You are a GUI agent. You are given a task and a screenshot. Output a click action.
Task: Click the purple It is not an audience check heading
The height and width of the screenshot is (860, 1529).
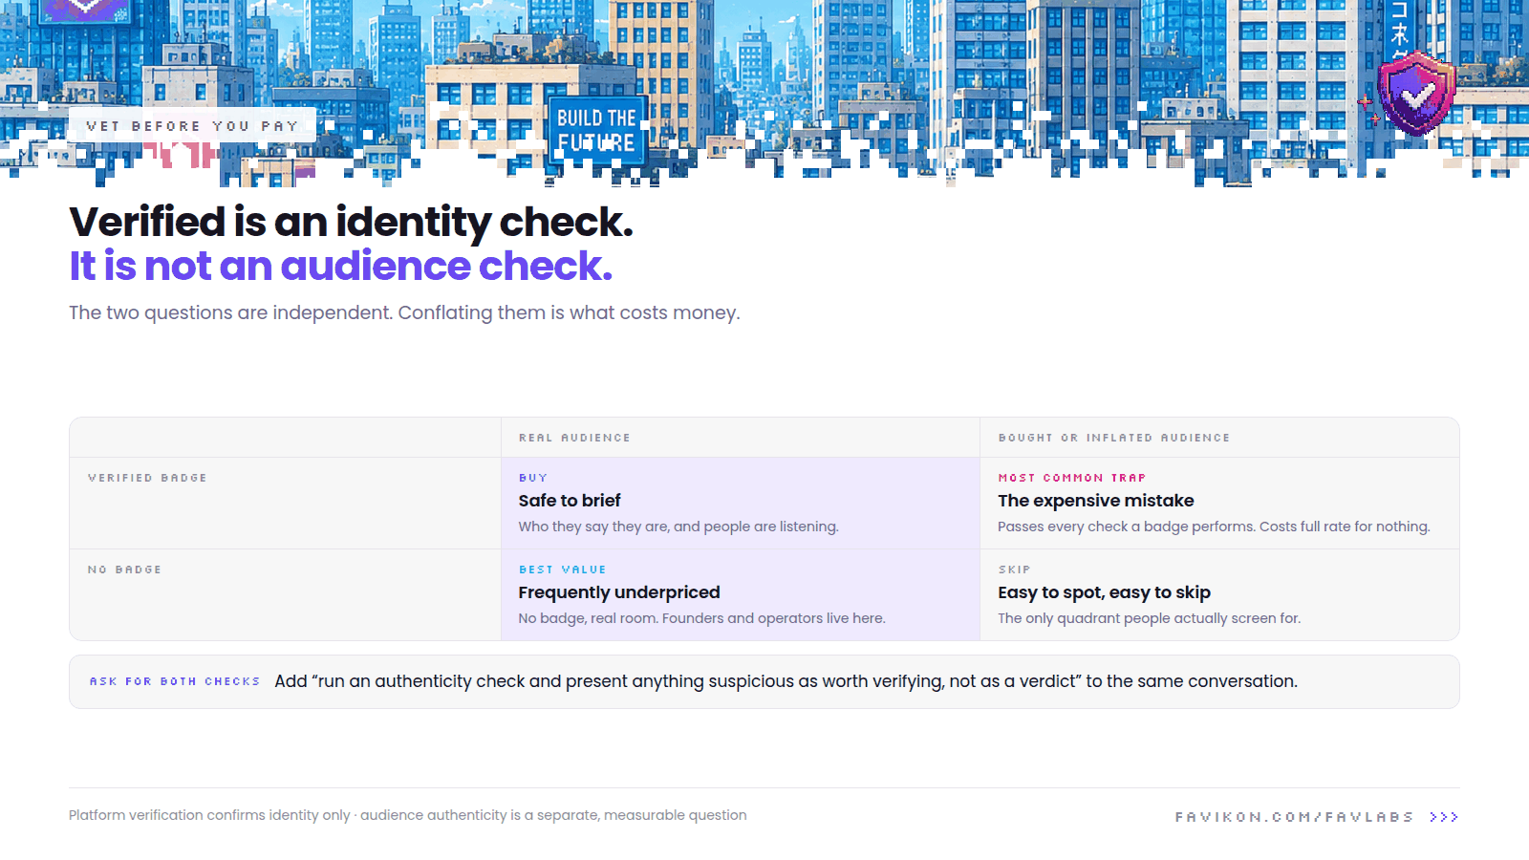click(340, 266)
